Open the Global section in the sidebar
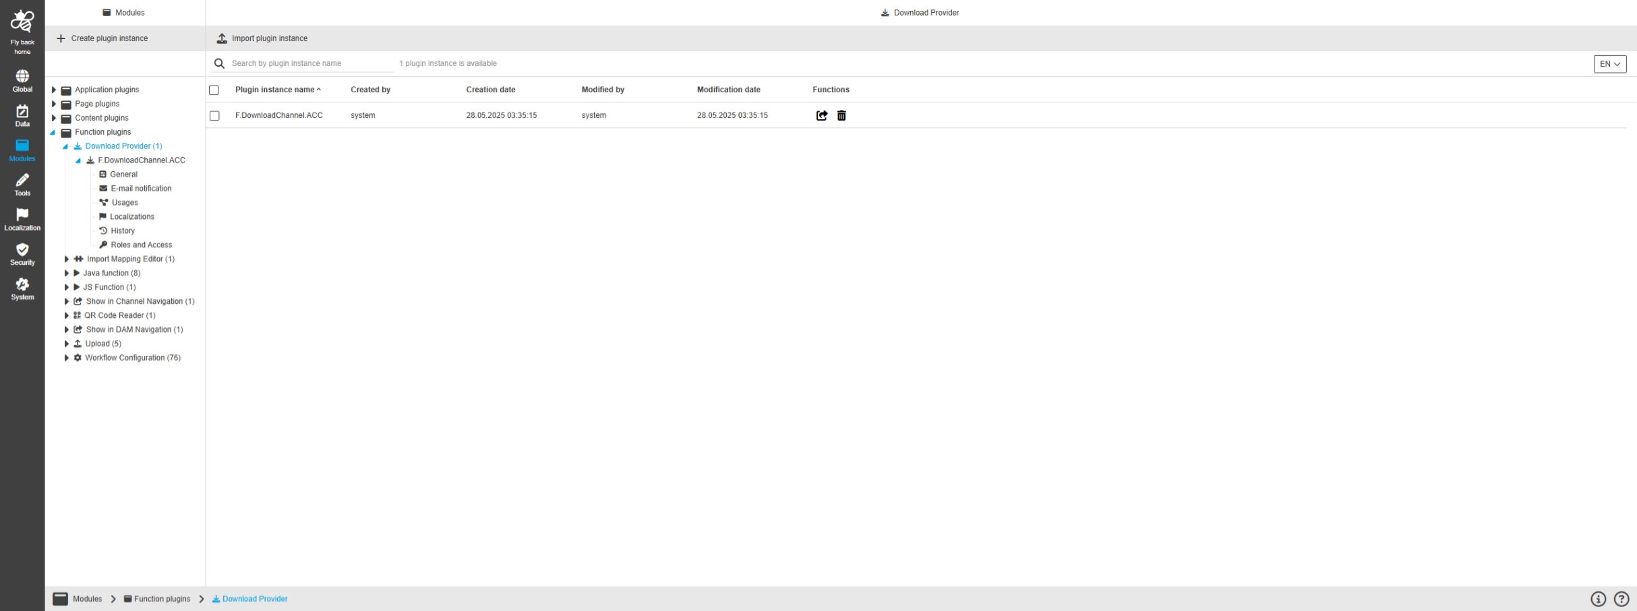This screenshot has width=1637, height=611. tap(22, 81)
